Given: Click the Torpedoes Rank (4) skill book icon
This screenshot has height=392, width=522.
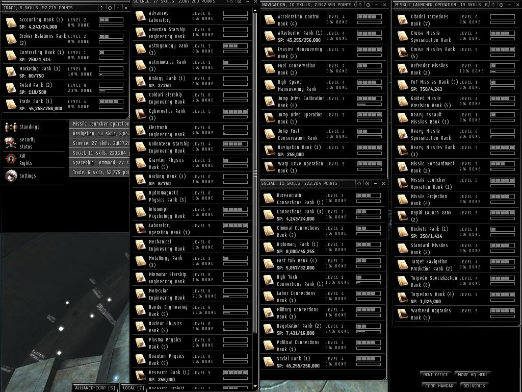Looking at the screenshot, I should click(x=403, y=298).
